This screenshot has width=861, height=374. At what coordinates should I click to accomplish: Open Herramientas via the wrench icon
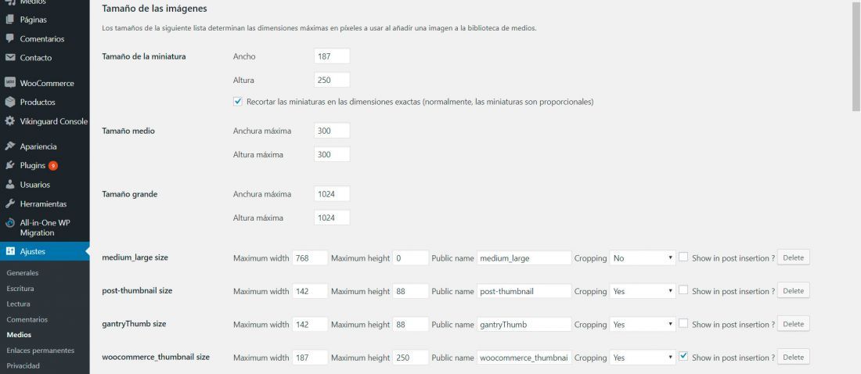pos(10,203)
